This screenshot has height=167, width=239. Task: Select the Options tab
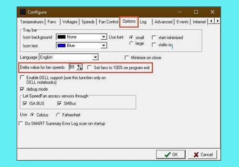[x=129, y=21]
